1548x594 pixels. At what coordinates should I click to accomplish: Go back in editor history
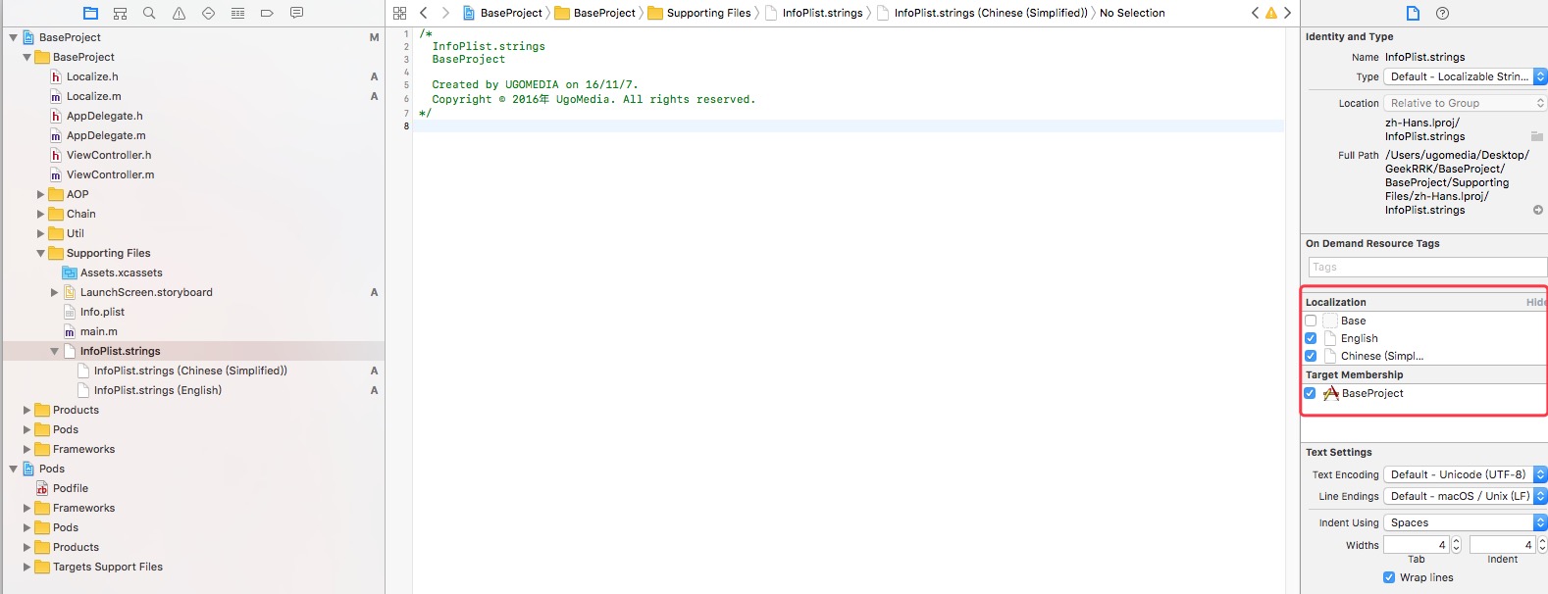424,13
